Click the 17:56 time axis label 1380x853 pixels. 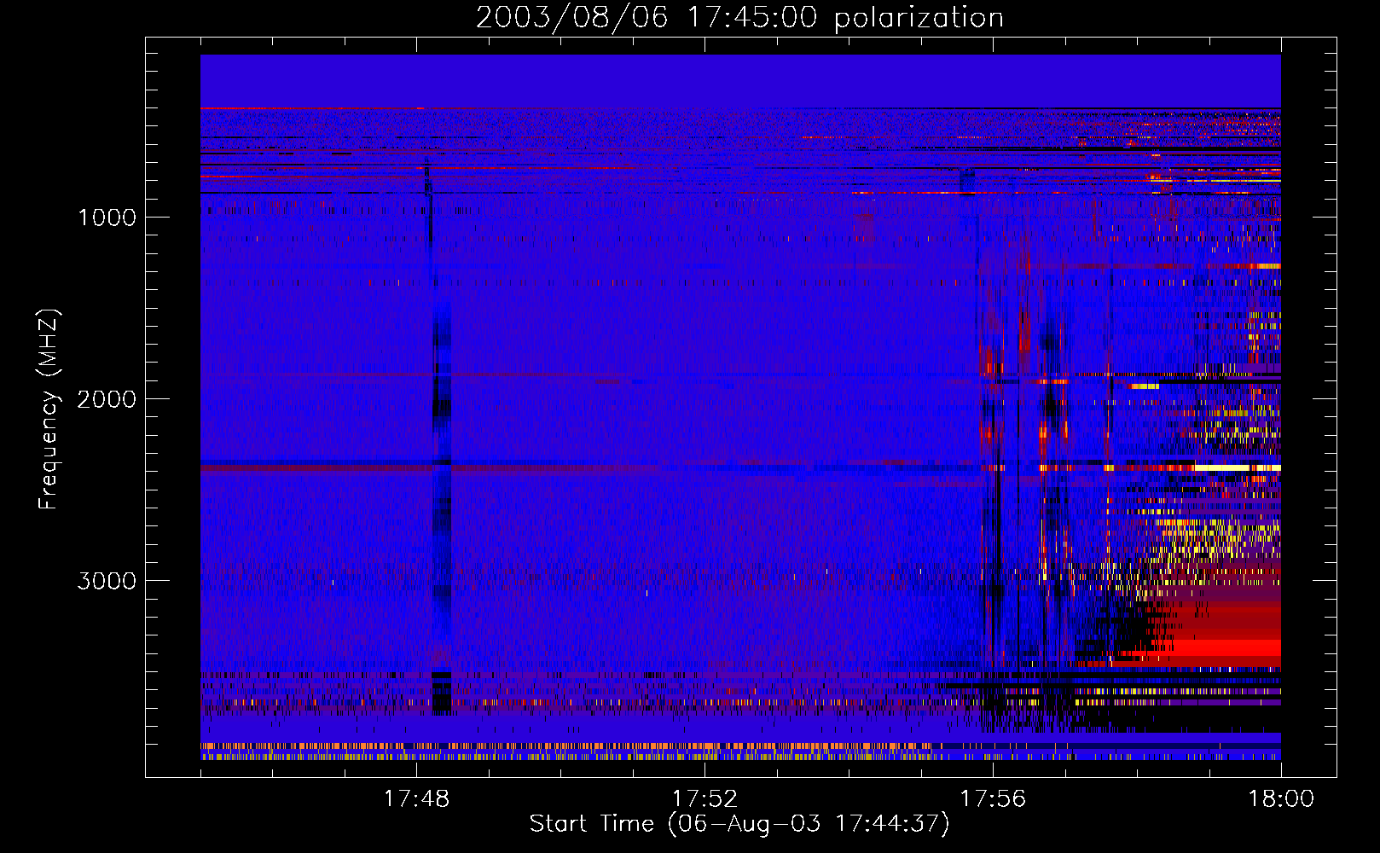(993, 799)
